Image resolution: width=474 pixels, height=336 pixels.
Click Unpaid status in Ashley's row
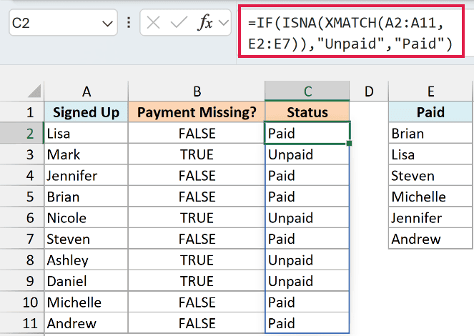click(x=307, y=260)
